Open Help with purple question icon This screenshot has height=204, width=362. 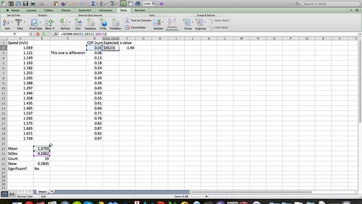[161, 4]
